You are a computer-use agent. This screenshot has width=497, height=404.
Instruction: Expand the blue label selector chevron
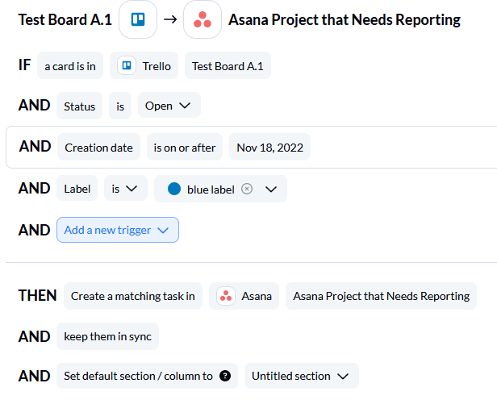pos(271,190)
